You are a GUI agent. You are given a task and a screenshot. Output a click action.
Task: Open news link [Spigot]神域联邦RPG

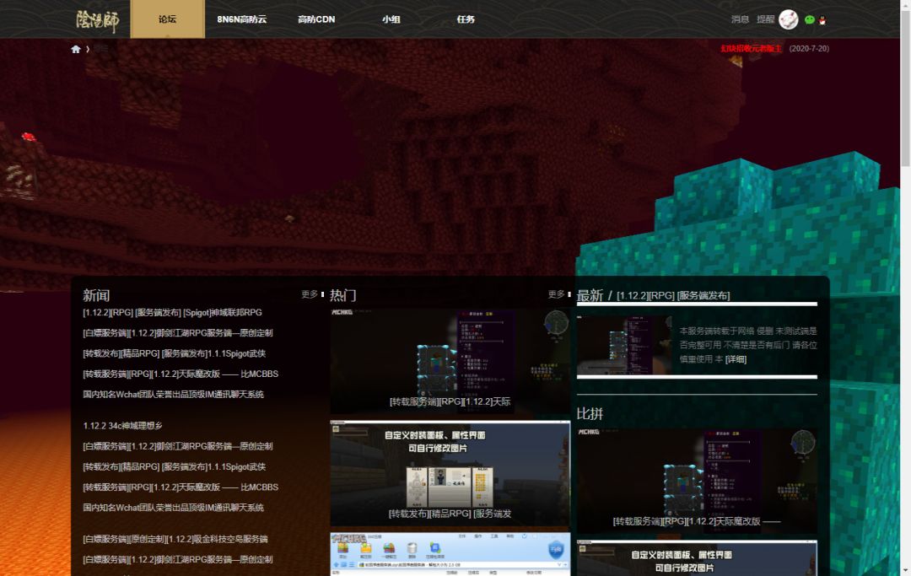pyautogui.click(x=173, y=312)
